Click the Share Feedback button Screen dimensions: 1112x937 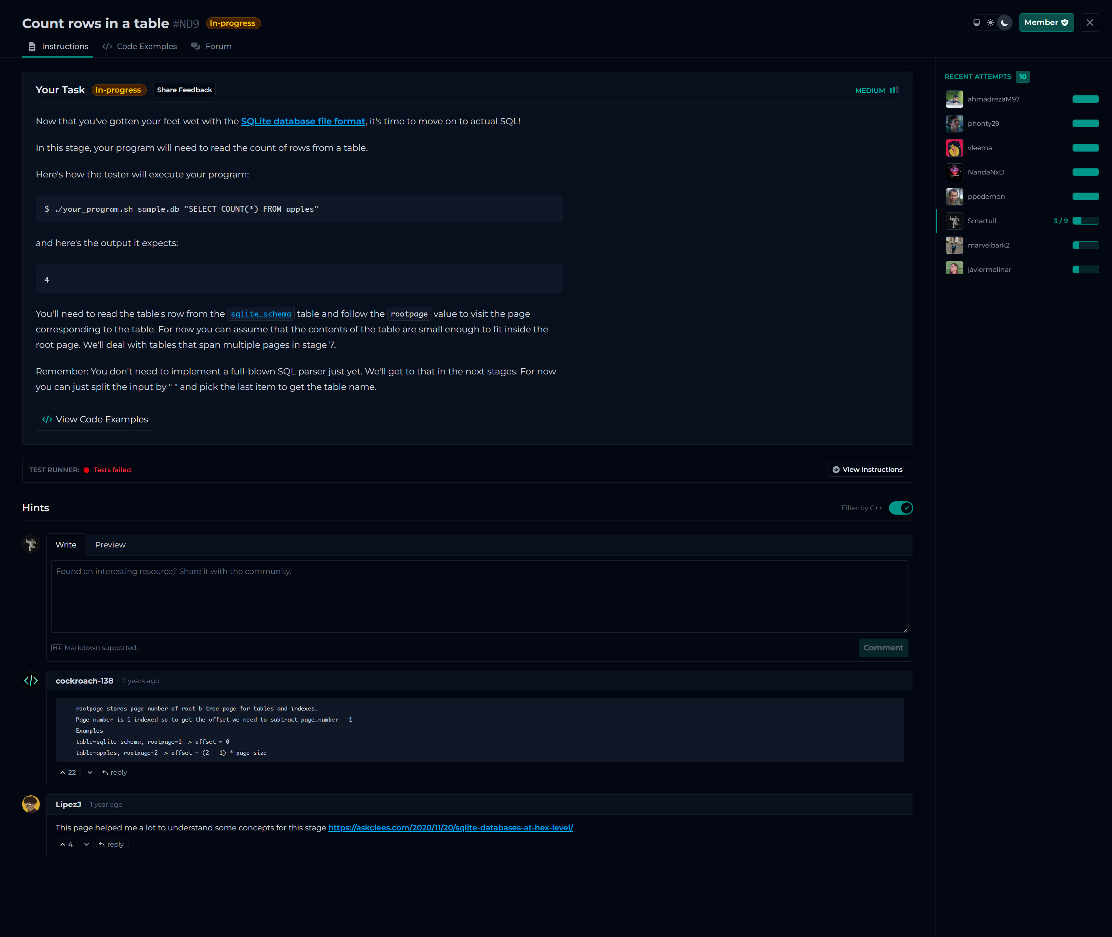[x=184, y=90]
